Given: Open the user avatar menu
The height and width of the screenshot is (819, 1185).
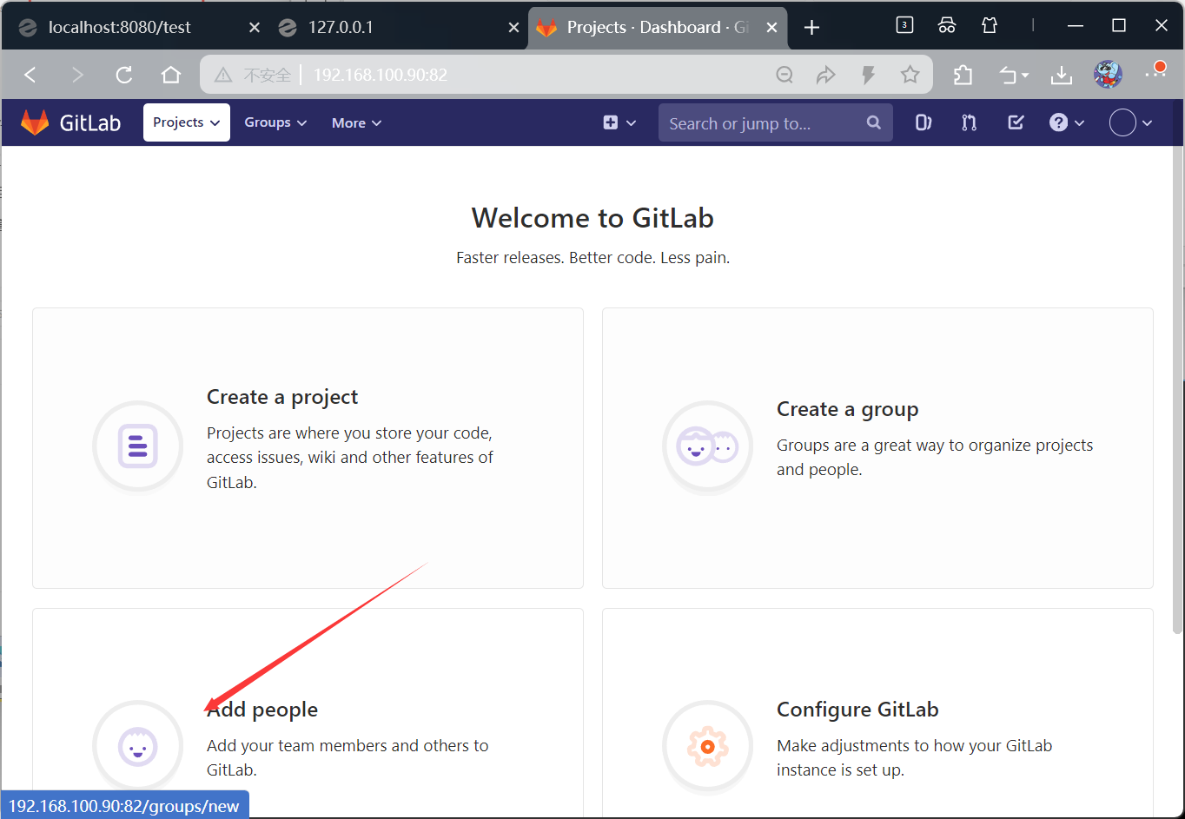Looking at the screenshot, I should pyautogui.click(x=1131, y=122).
